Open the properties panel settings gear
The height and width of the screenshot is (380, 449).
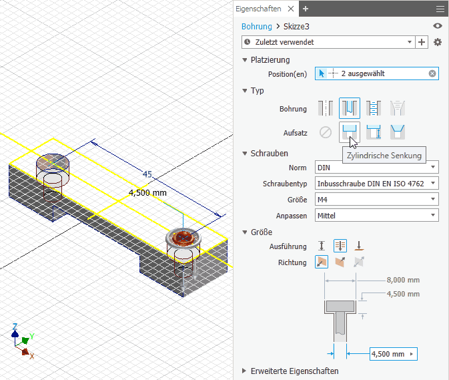(x=438, y=42)
